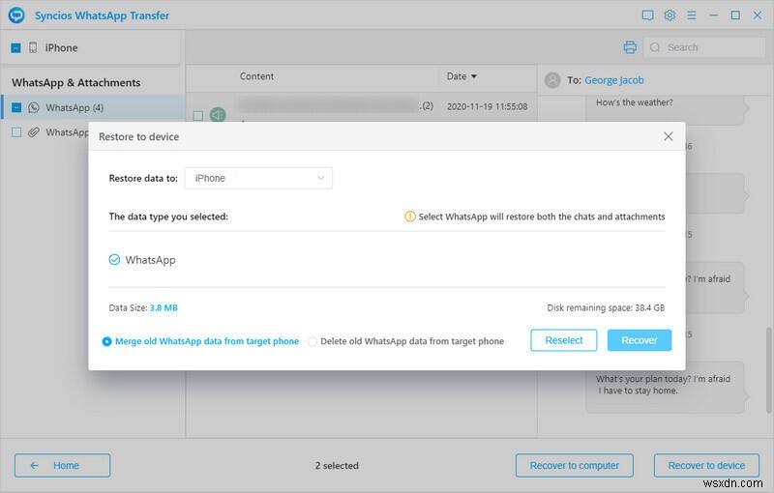Viewport: 774px width, 493px height.
Task: Click the 3.8 MB data size value
Action: pos(164,307)
